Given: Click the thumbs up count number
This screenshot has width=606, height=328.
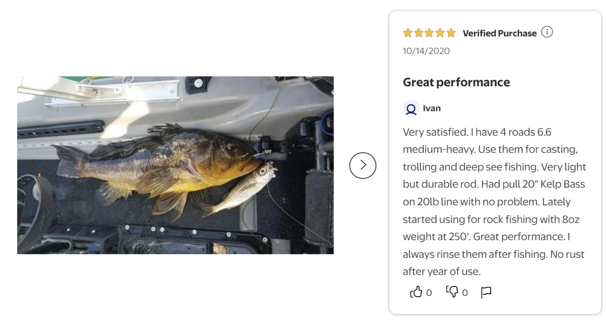Looking at the screenshot, I should click(x=429, y=293).
